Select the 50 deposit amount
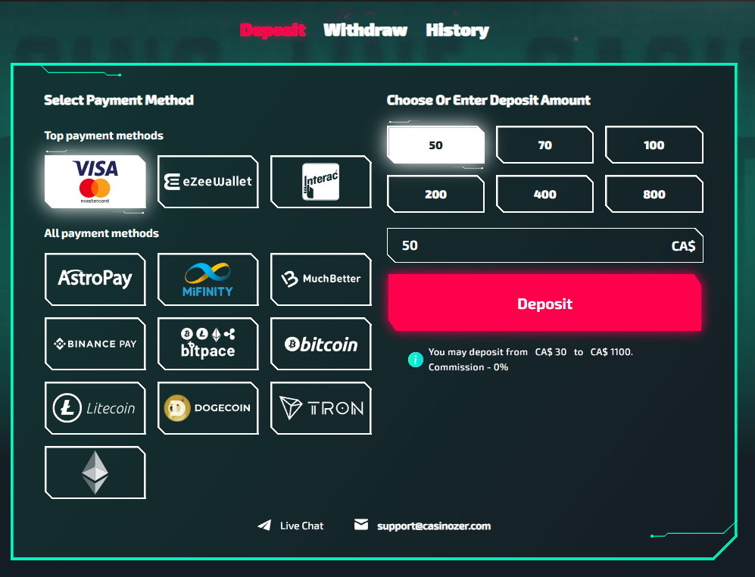755x577 pixels. tap(435, 145)
